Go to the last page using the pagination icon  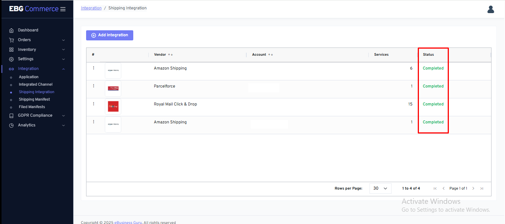[x=482, y=188]
